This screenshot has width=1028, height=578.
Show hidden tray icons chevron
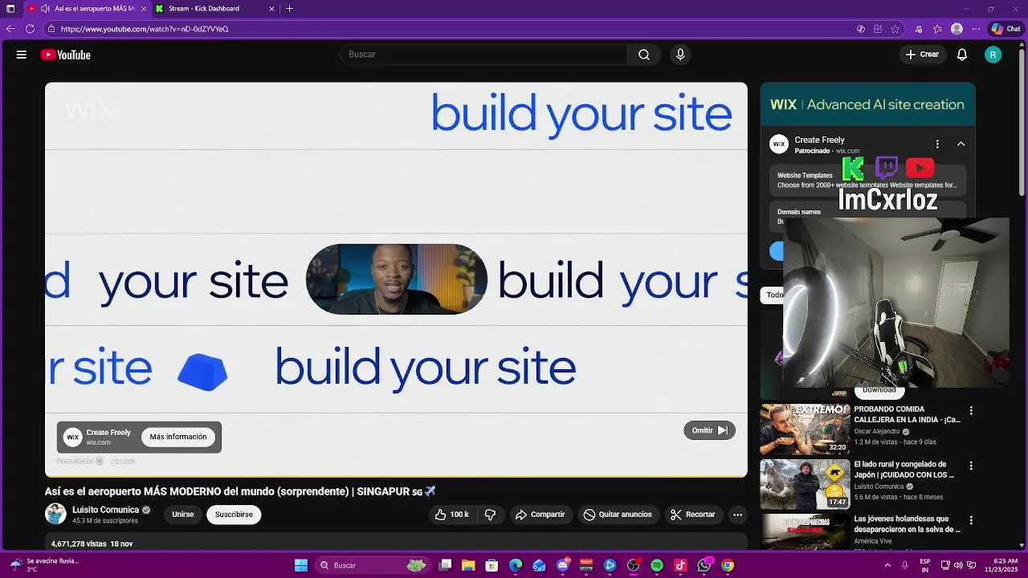(887, 565)
